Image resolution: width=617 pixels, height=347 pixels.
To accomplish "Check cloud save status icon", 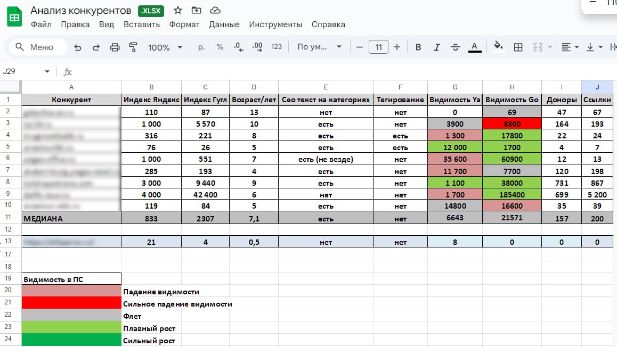I will coord(215,10).
